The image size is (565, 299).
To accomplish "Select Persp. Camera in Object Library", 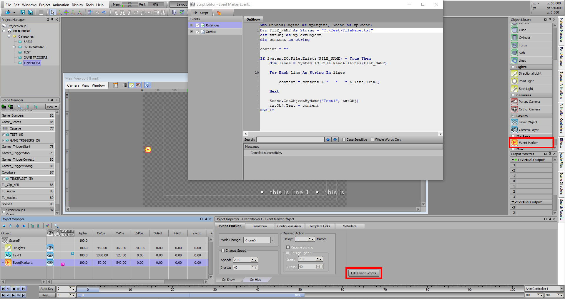I will click(x=531, y=102).
